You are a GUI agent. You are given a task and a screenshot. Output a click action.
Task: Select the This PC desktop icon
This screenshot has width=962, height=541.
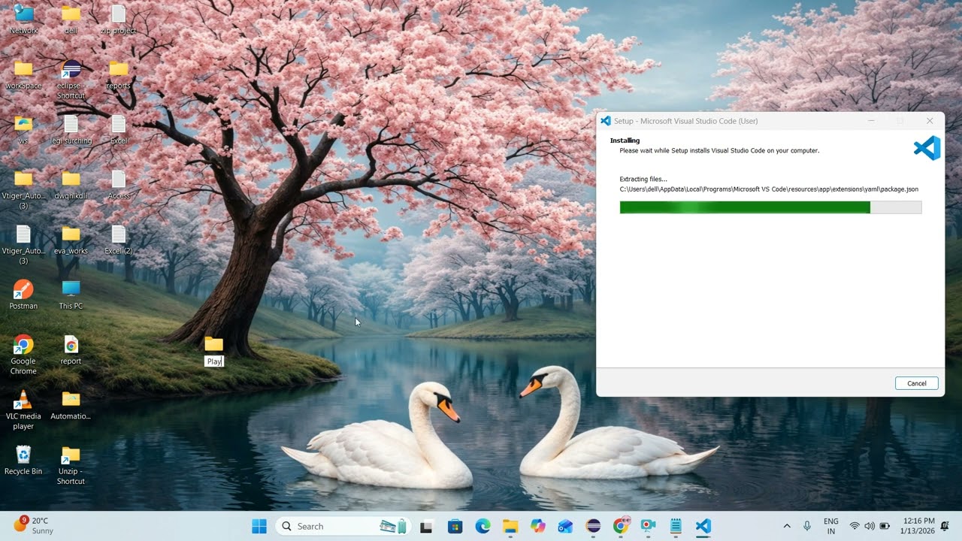(x=71, y=295)
